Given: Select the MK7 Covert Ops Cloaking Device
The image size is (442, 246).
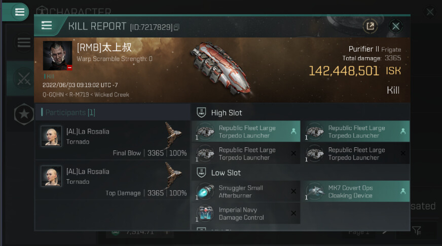Looking at the screenshot, I should point(356,191).
